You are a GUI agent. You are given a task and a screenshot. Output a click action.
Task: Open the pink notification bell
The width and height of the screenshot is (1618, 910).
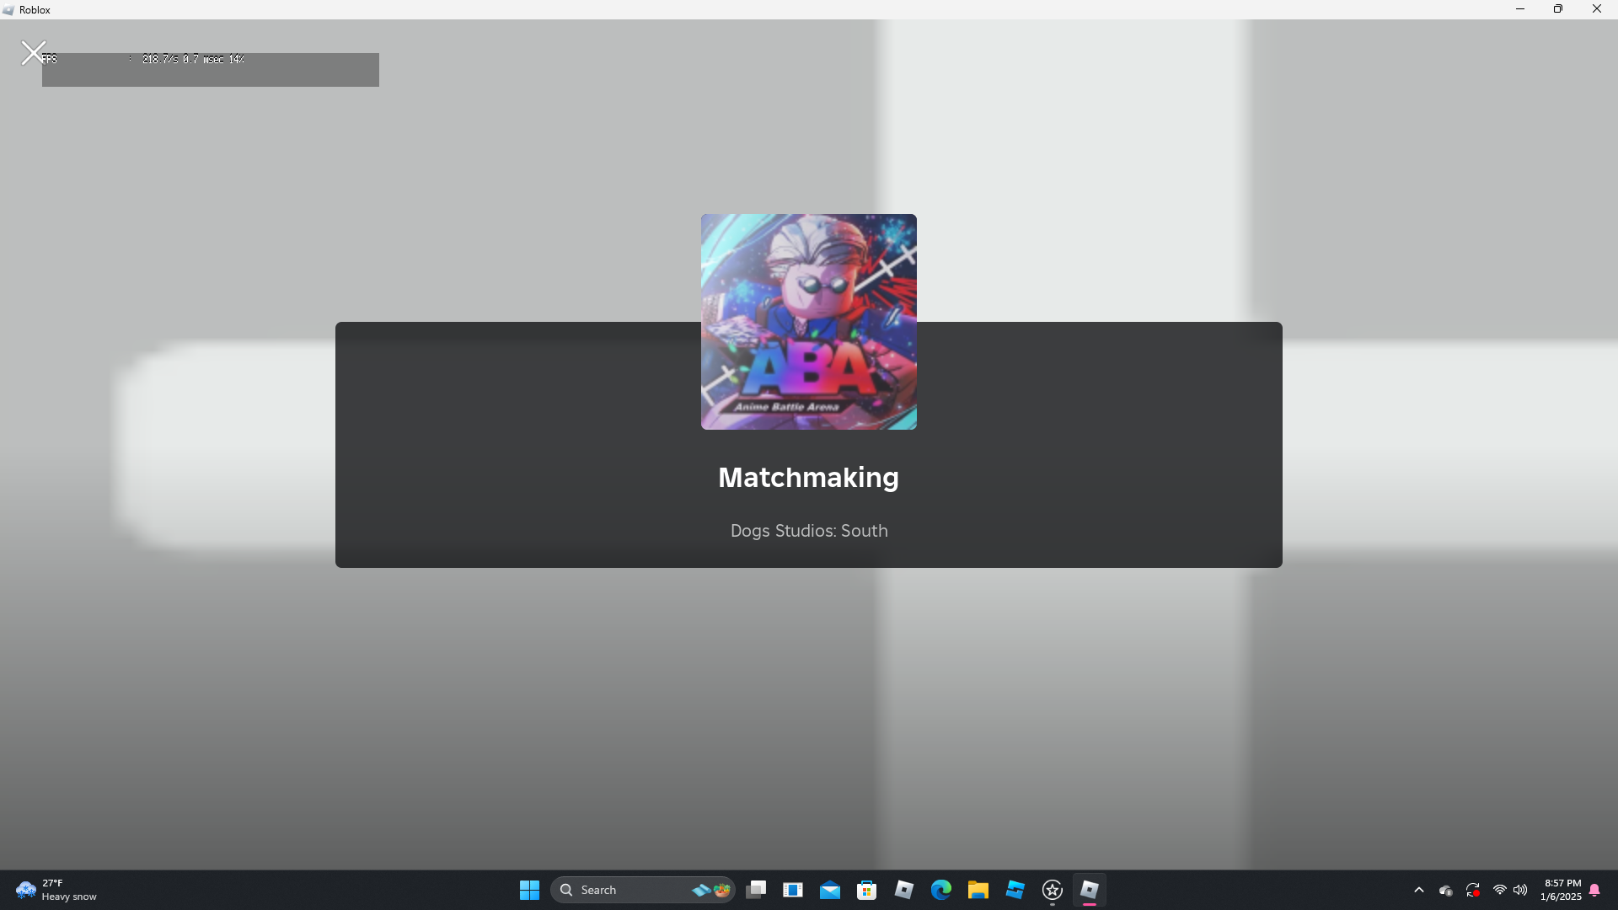1594,890
